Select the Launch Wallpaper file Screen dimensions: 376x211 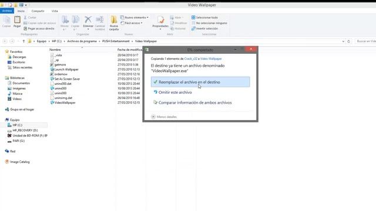[x=66, y=69]
